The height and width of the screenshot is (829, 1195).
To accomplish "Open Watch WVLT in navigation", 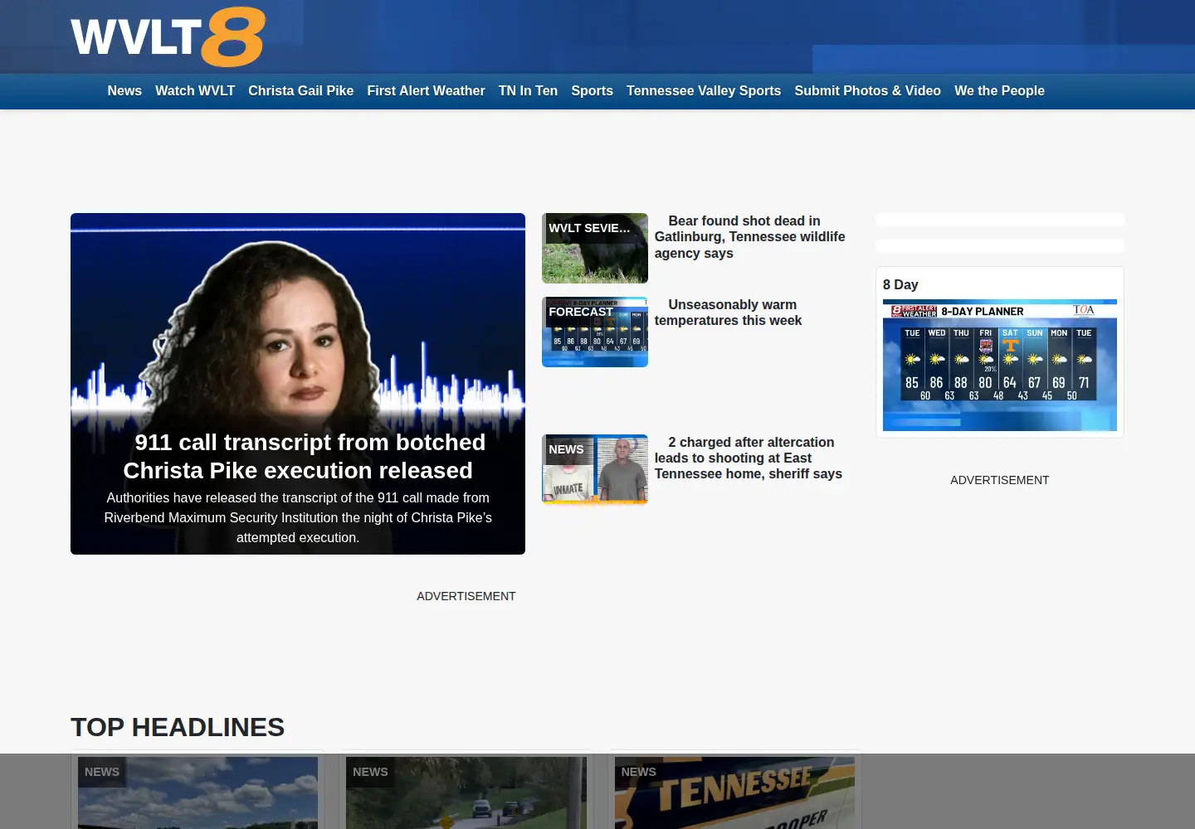I will click(x=195, y=91).
